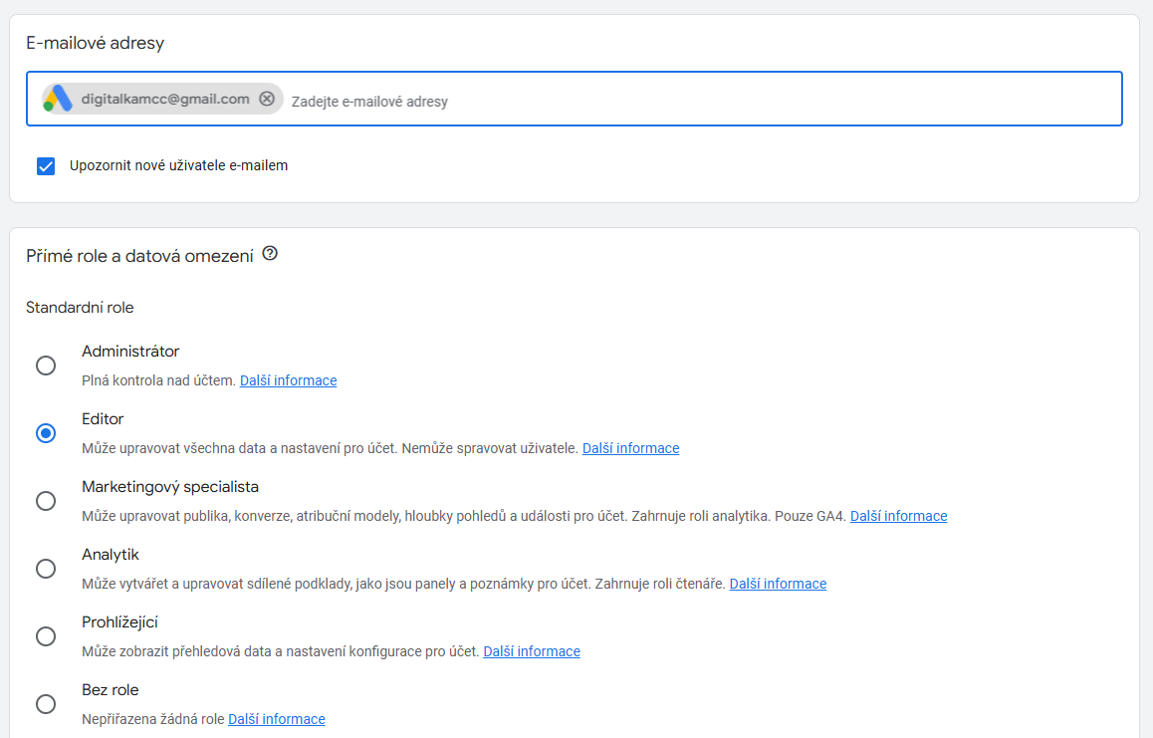
Task: Open Další informace for the Administrátor role
Action: pos(288,379)
